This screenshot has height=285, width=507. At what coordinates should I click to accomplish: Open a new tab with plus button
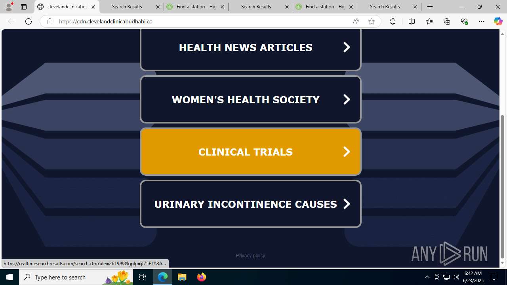[x=430, y=7]
